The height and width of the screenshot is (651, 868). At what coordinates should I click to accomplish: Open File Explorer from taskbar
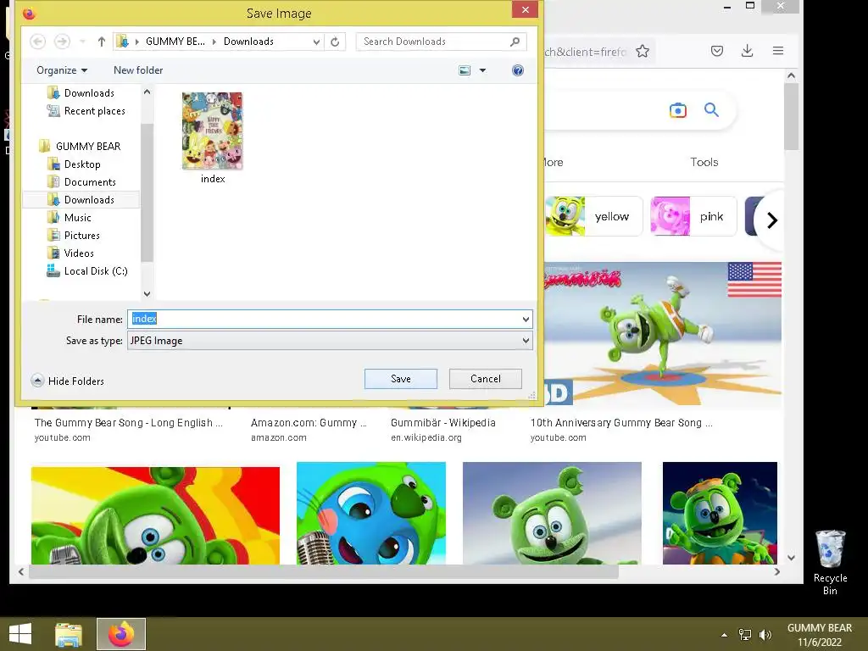click(69, 634)
